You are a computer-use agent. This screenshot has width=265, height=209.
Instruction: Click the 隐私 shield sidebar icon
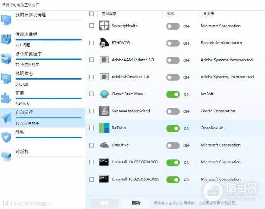pyautogui.click(x=6, y=136)
